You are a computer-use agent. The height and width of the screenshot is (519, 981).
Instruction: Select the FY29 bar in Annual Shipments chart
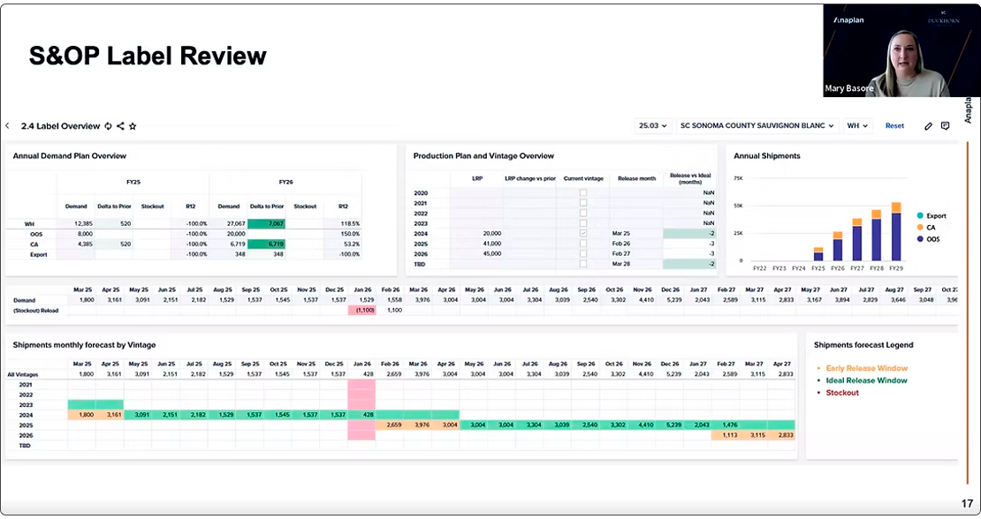pyautogui.click(x=896, y=237)
